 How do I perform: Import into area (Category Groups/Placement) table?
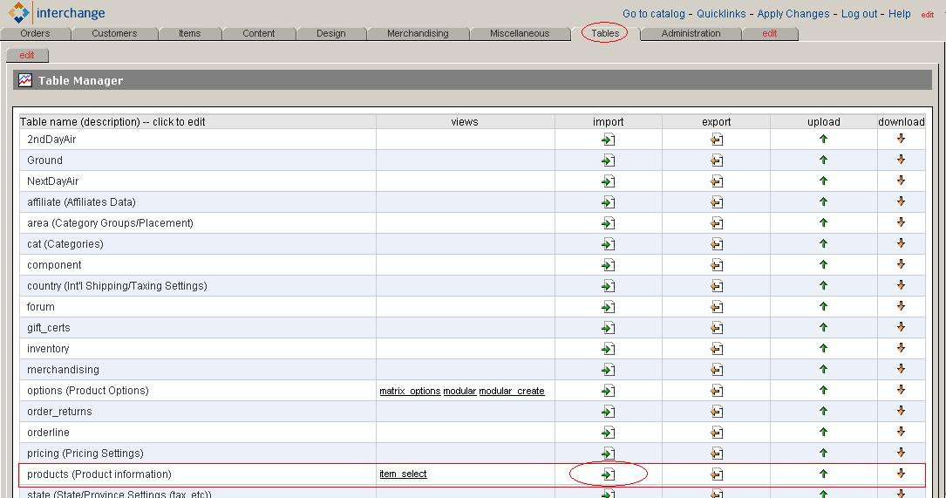coord(609,223)
